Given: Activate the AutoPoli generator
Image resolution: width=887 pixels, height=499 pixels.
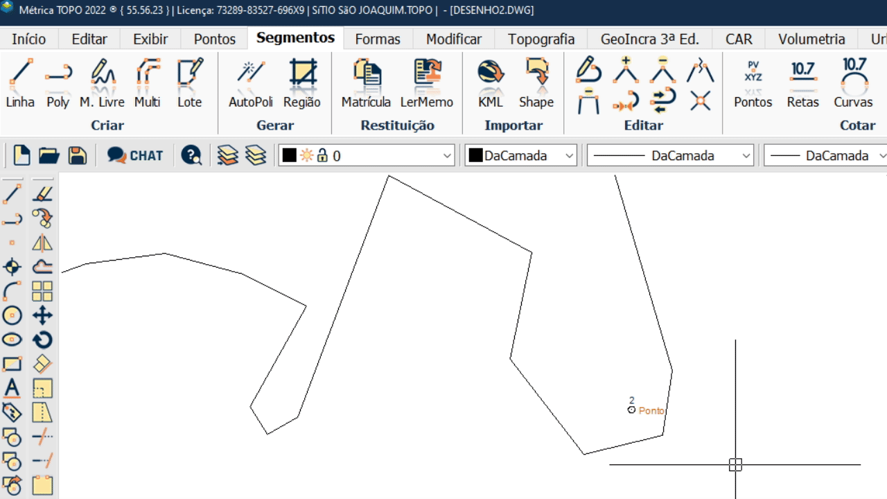Looking at the screenshot, I should tap(251, 83).
